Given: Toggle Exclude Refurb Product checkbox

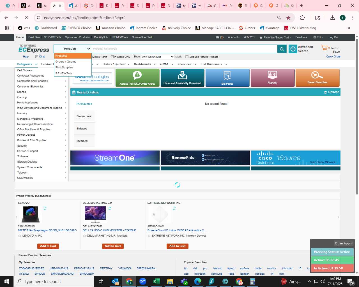Looking at the screenshot, I should click(x=187, y=57).
